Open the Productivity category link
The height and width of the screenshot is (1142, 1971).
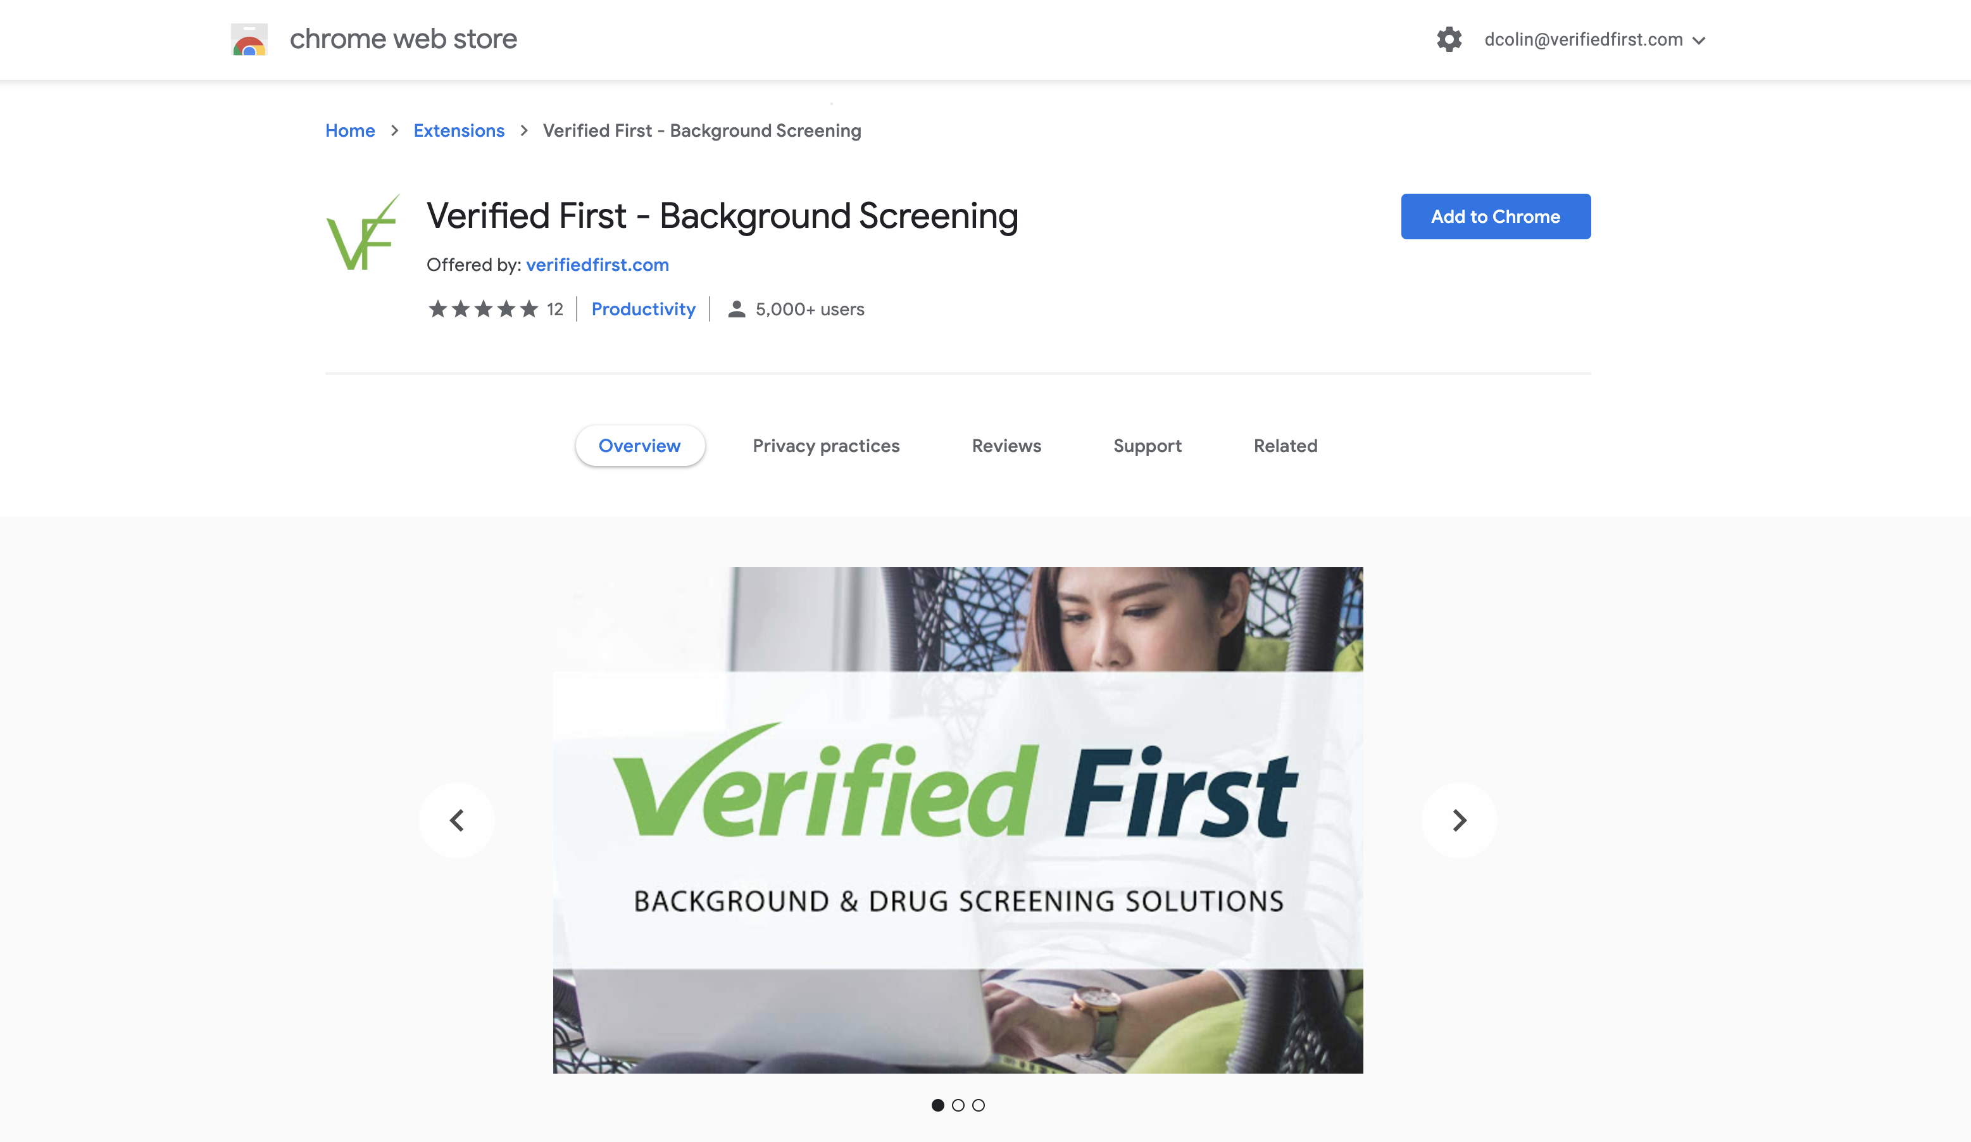pyautogui.click(x=643, y=309)
